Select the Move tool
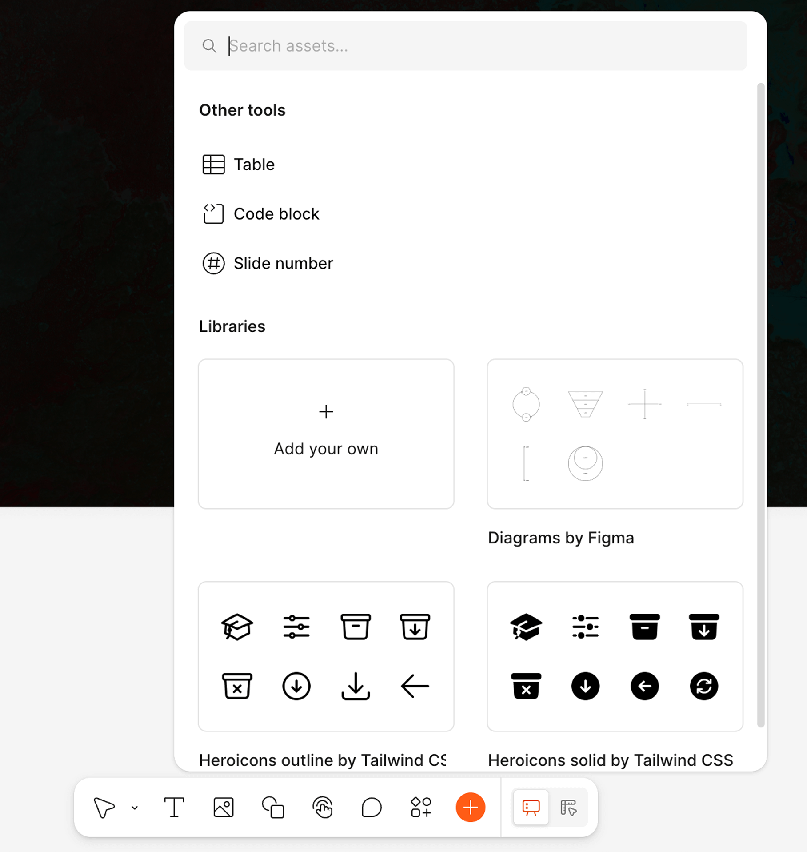This screenshot has width=807, height=852. click(103, 808)
